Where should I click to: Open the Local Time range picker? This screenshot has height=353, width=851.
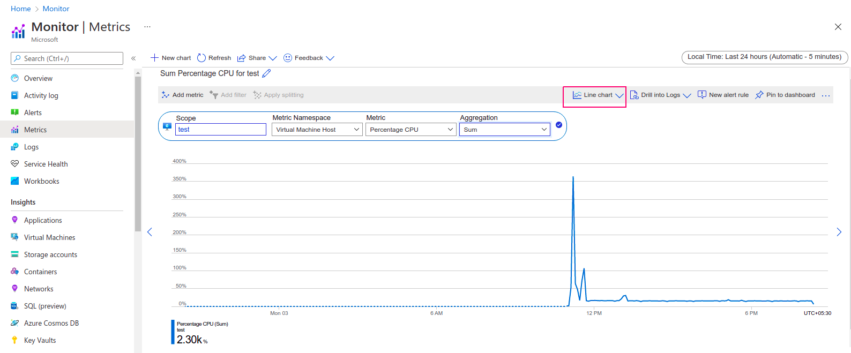(x=765, y=57)
